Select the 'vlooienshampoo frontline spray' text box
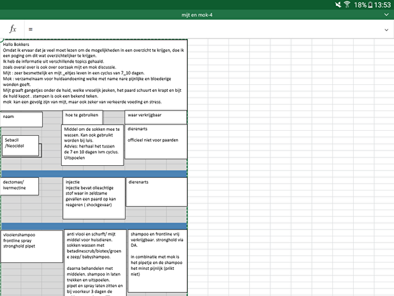The image size is (394, 296). (x=32, y=246)
